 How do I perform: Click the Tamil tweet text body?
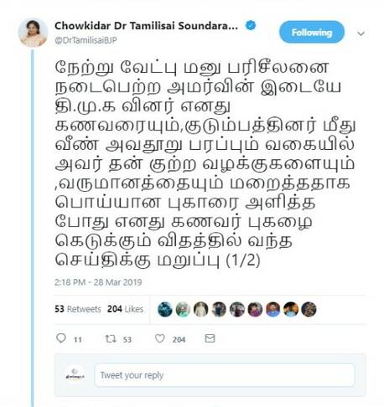click(x=205, y=164)
